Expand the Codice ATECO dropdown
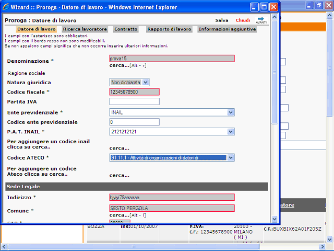 click(231, 157)
